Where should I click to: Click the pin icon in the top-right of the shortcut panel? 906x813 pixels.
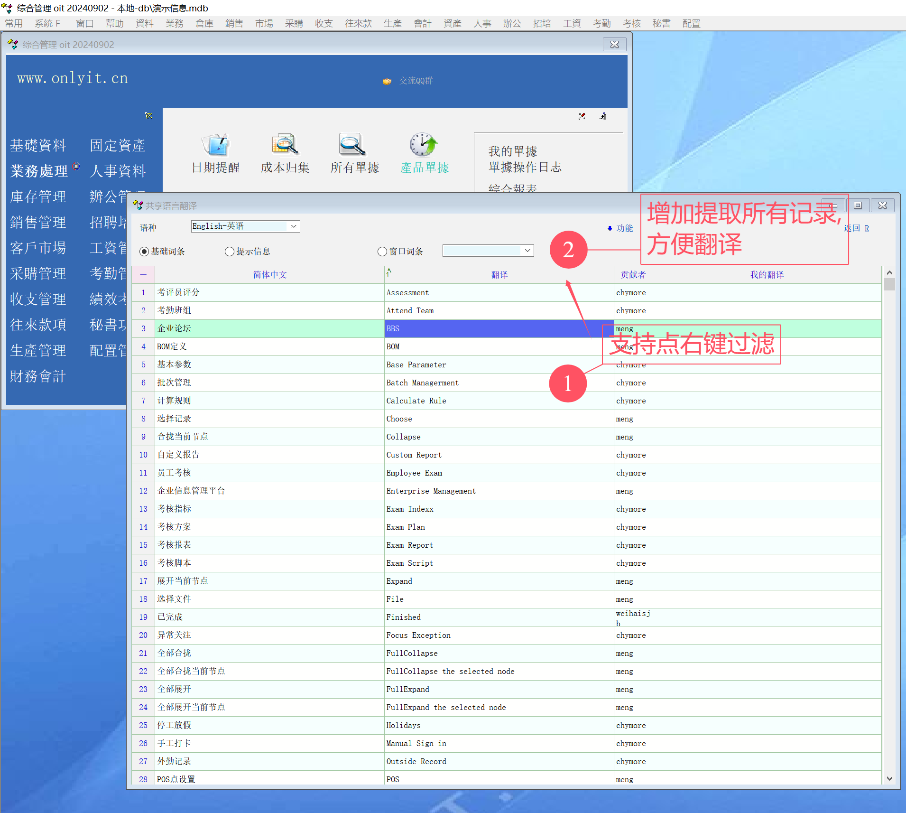coord(582,116)
